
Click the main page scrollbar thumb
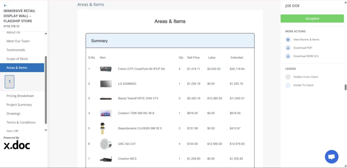(345, 87)
